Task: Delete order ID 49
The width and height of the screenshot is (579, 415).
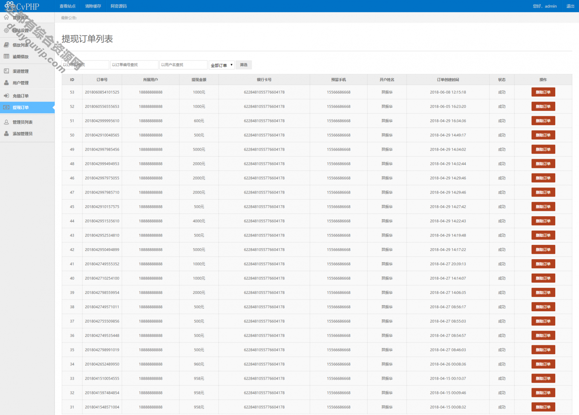Action: 543,149
